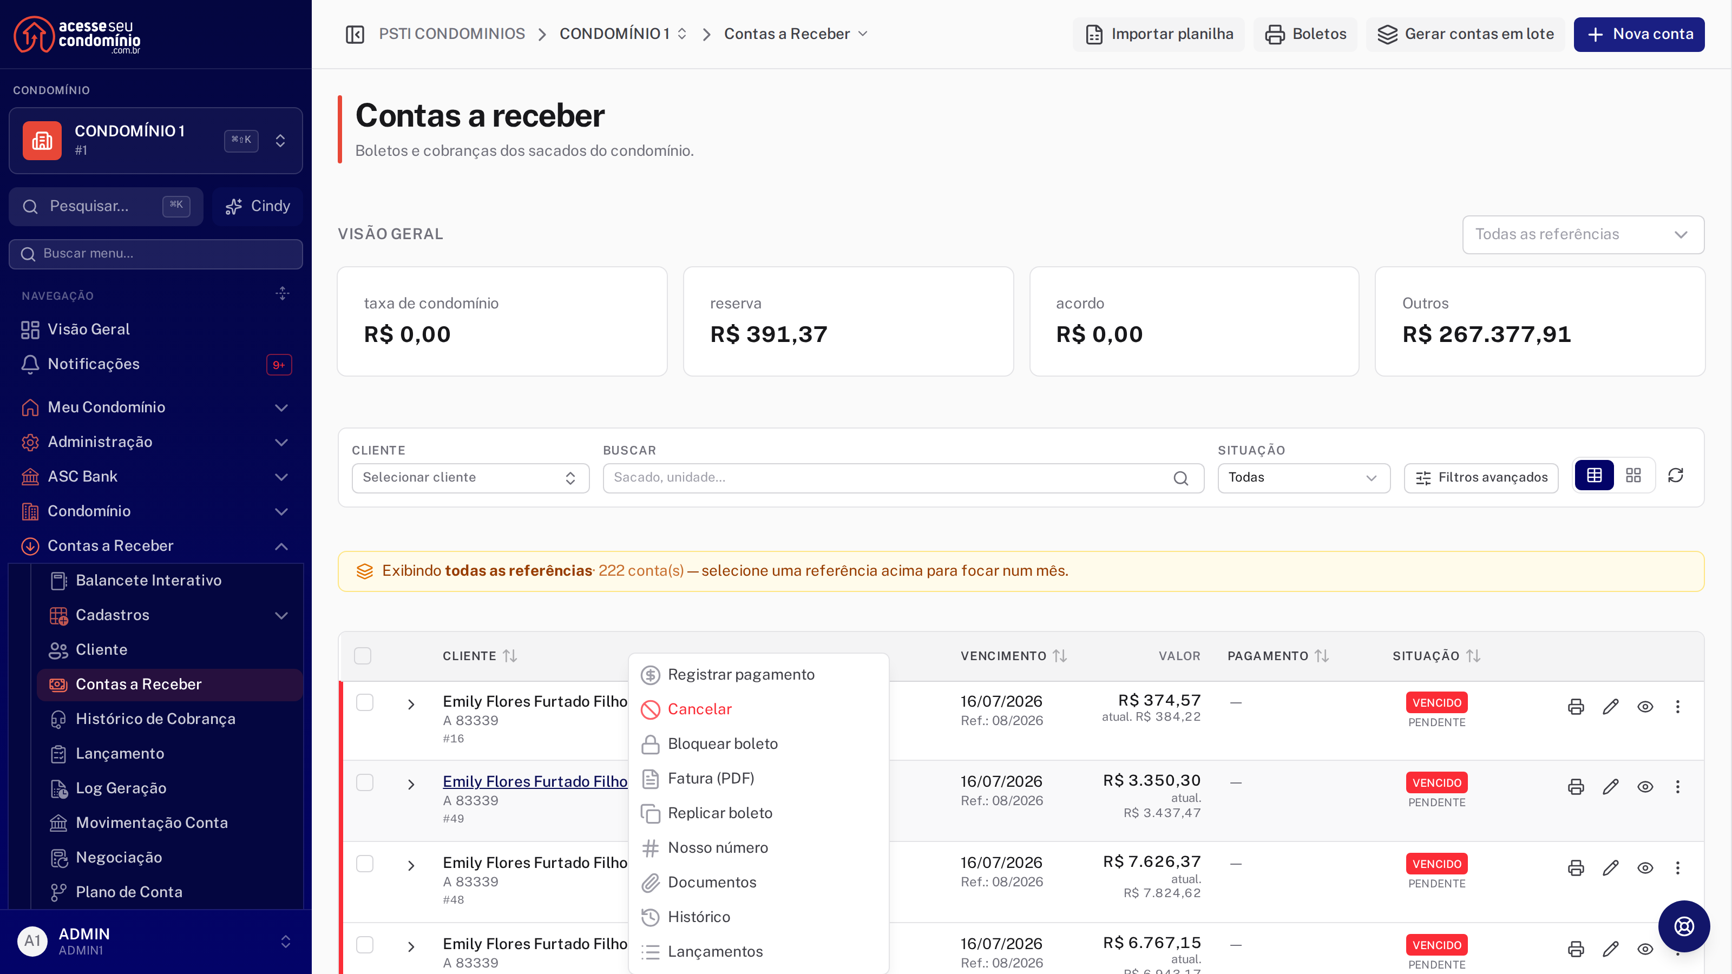
Task: Edit the R$ 6.767,15 account
Action: coord(1610,949)
